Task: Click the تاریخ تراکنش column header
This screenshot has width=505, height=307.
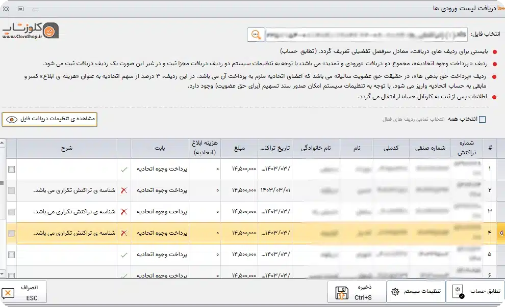Action: pos(275,148)
